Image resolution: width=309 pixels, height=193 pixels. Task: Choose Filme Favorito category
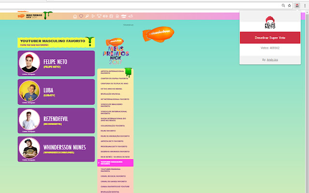pos(108,131)
